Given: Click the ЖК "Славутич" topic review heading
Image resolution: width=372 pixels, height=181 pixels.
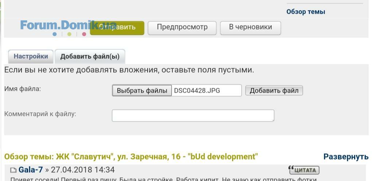Looking at the screenshot, I should 131,157.
